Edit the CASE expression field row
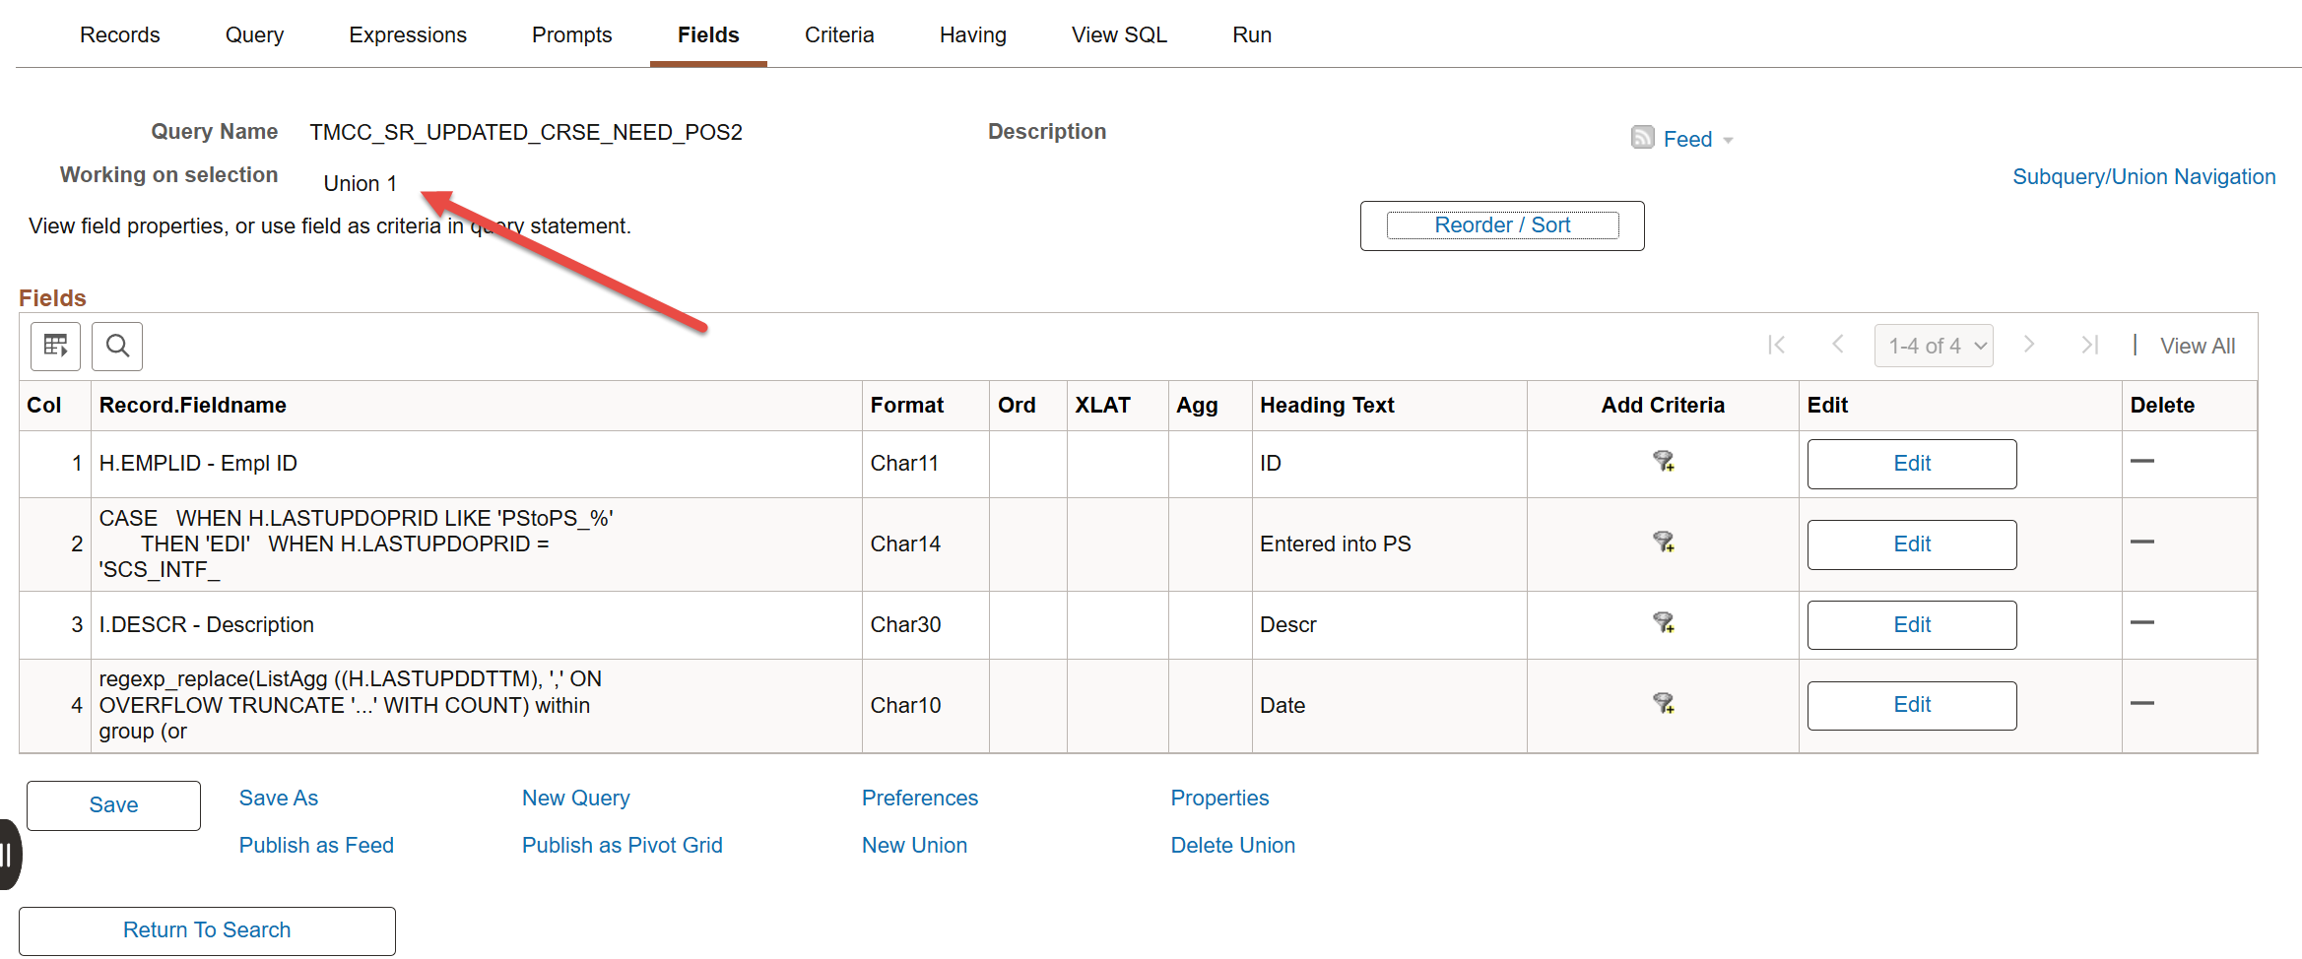2302x959 pixels. tap(1911, 544)
